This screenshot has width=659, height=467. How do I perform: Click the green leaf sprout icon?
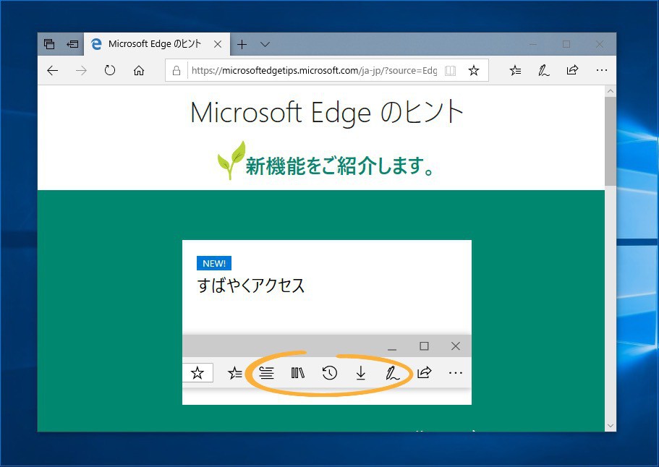pos(231,160)
